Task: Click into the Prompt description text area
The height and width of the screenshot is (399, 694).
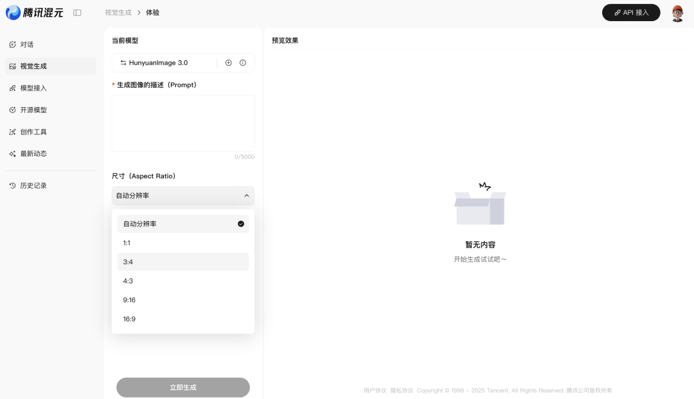Action: (x=182, y=123)
